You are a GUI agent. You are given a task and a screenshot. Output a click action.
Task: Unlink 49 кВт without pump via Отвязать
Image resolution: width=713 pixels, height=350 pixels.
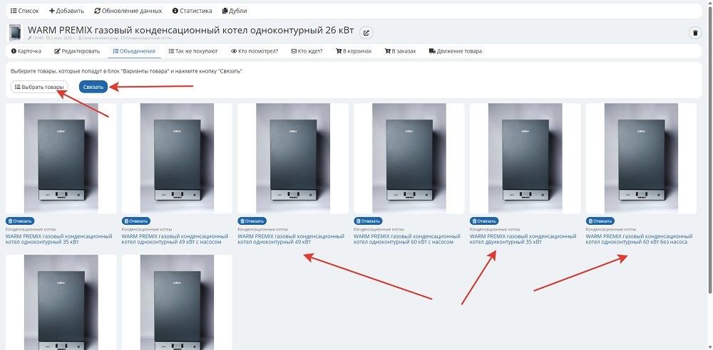click(252, 221)
